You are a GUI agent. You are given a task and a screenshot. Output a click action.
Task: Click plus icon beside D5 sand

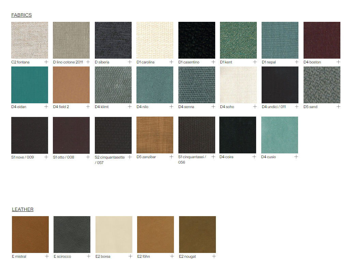[x=338, y=107]
